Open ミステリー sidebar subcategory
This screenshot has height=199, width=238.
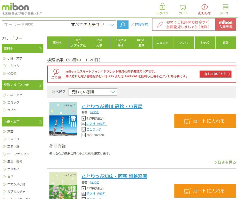15,139
